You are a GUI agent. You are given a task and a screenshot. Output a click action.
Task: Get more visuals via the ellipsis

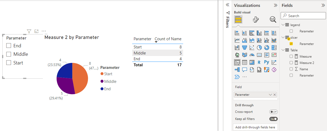point(245,77)
